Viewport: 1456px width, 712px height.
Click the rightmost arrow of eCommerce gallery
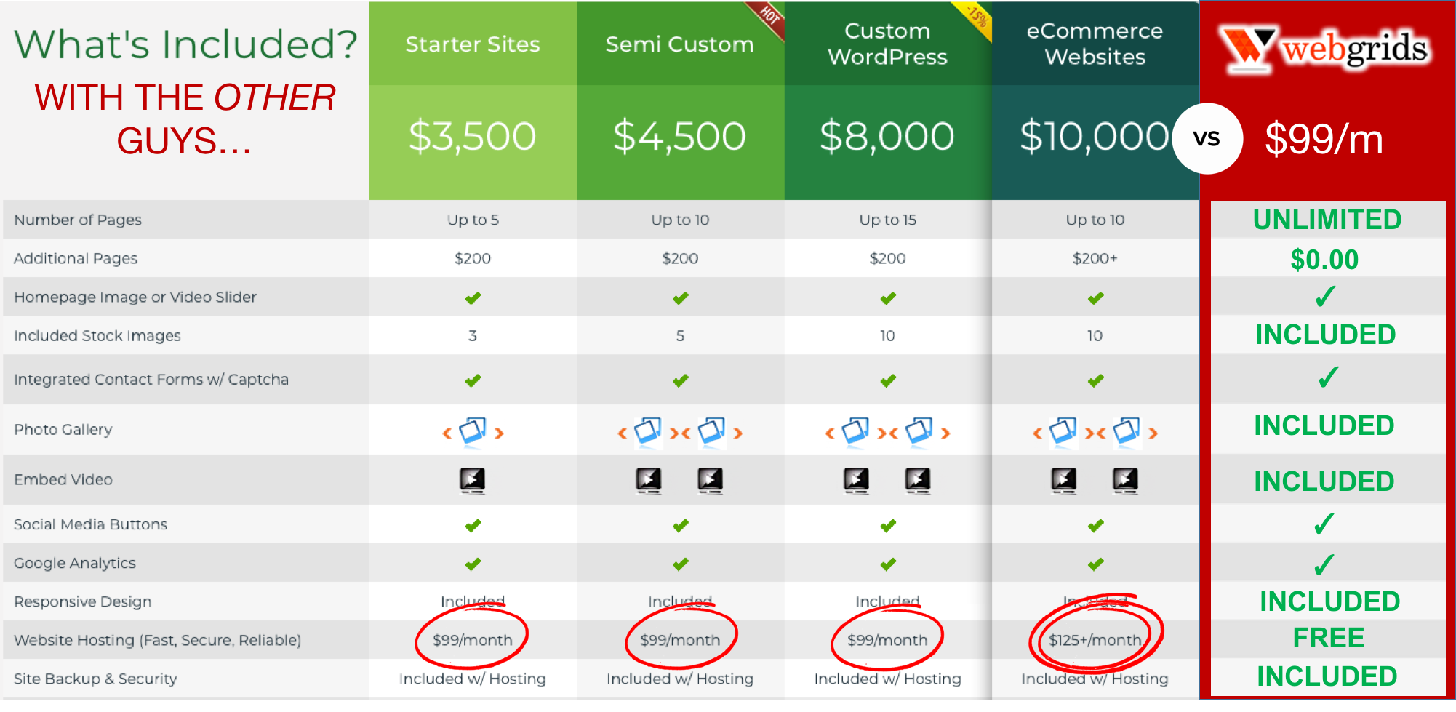(x=1153, y=433)
